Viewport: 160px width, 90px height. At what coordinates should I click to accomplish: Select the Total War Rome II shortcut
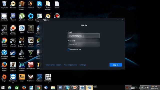click(22, 5)
